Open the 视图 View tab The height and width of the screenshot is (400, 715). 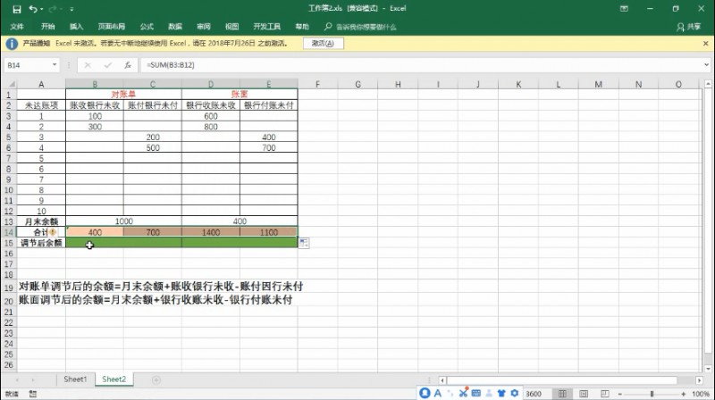point(231,27)
